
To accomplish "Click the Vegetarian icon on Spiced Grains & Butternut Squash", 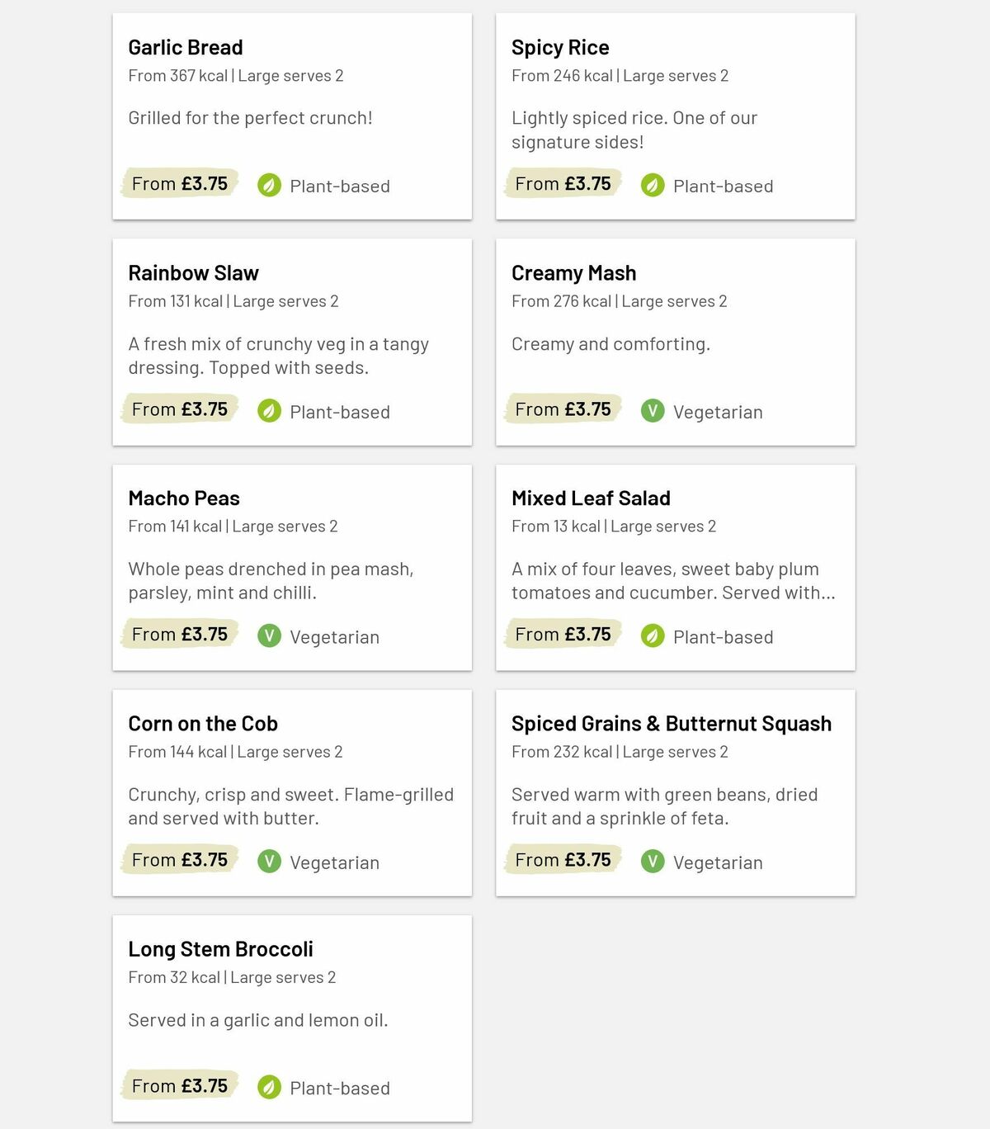I will (653, 862).
